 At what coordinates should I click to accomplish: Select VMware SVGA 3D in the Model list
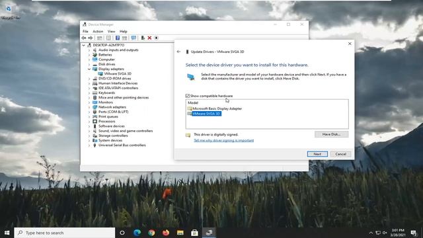(x=206, y=114)
